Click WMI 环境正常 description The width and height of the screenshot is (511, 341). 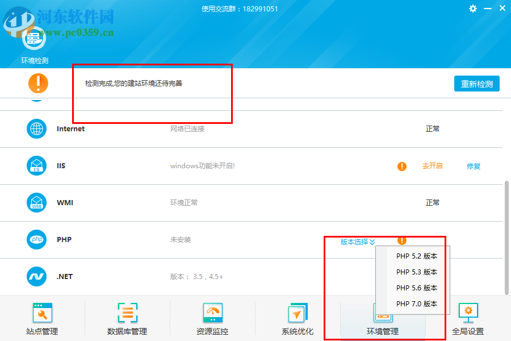tap(184, 203)
